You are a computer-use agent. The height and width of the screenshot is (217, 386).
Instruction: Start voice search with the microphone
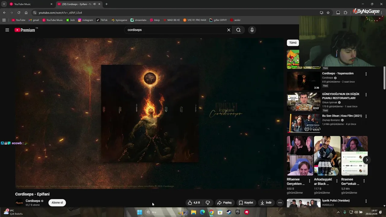tap(252, 30)
